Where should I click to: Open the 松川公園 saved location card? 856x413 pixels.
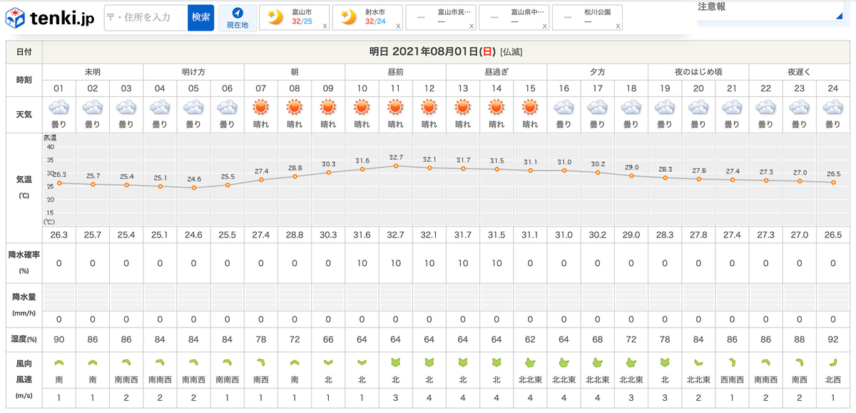pos(588,17)
